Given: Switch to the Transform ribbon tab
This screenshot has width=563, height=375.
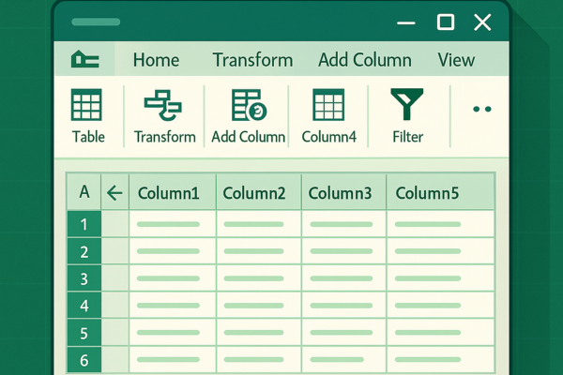Looking at the screenshot, I should coord(252,60).
